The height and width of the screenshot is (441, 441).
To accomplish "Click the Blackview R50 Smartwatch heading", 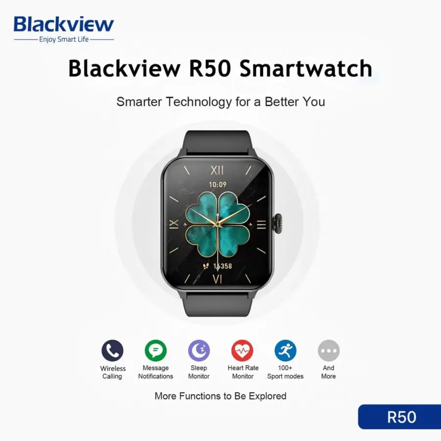I will click(220, 68).
